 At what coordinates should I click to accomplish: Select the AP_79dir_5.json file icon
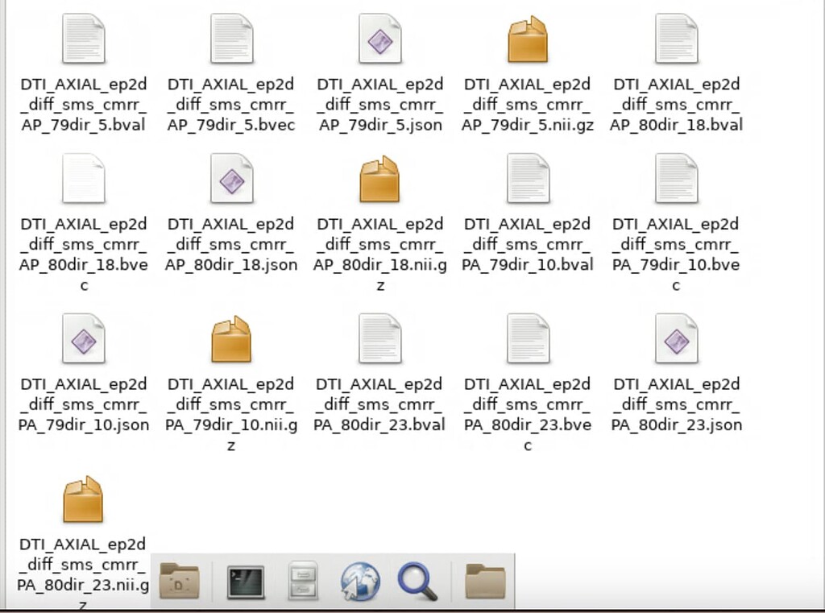point(380,36)
